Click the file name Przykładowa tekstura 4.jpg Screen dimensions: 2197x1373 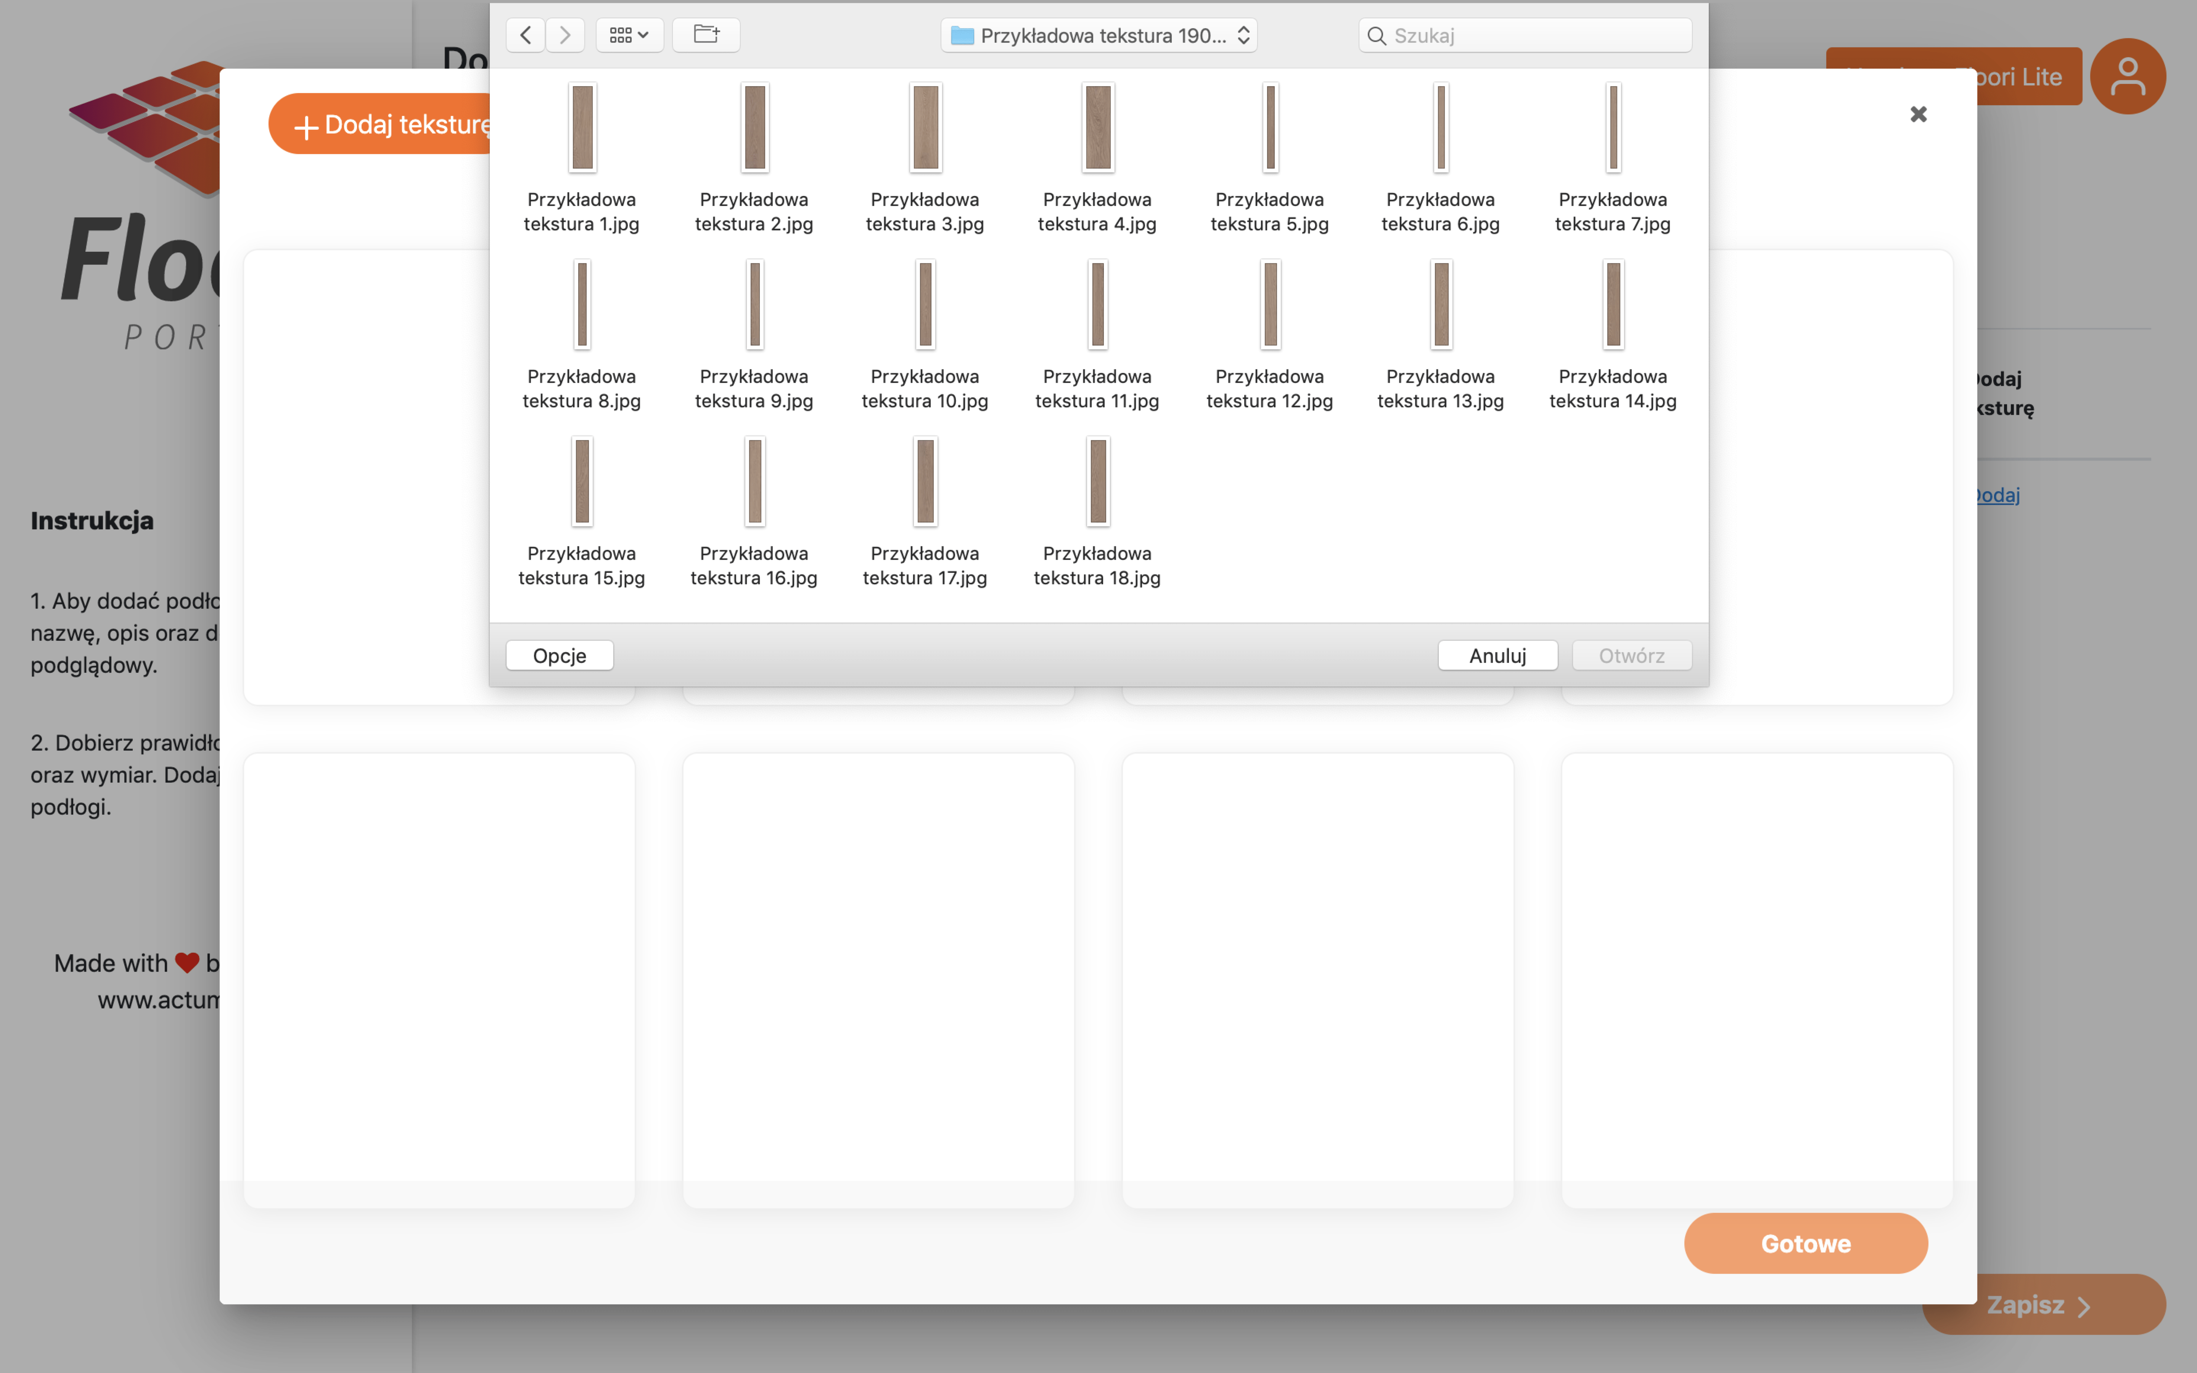[1098, 212]
